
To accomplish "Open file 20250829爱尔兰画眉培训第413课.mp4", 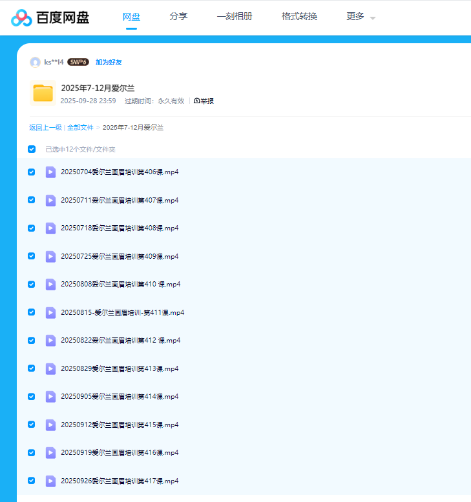I will click(x=120, y=368).
